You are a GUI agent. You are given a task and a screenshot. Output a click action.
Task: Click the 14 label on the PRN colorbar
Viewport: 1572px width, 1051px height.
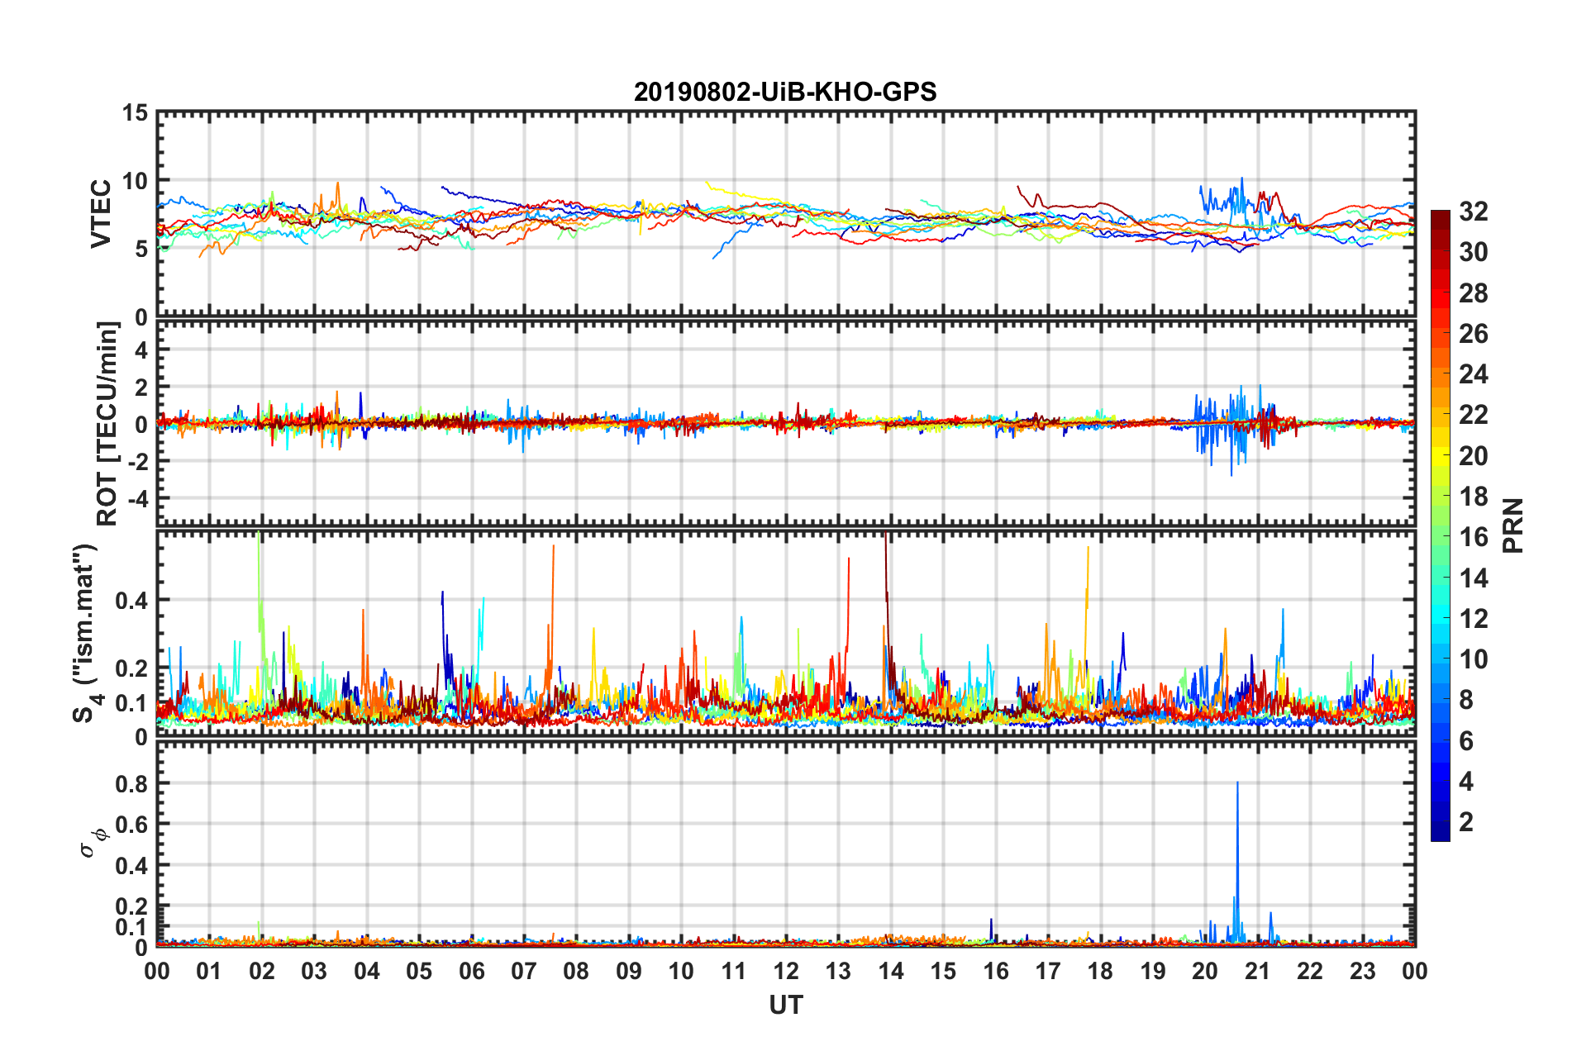(1473, 578)
